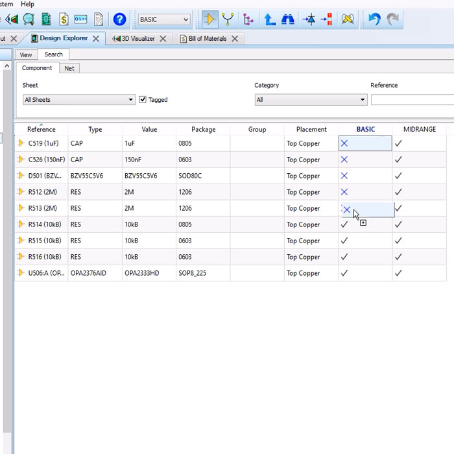This screenshot has width=454, height=454.
Task: Click the yellow highlighter toolbar icon
Action: [348, 19]
